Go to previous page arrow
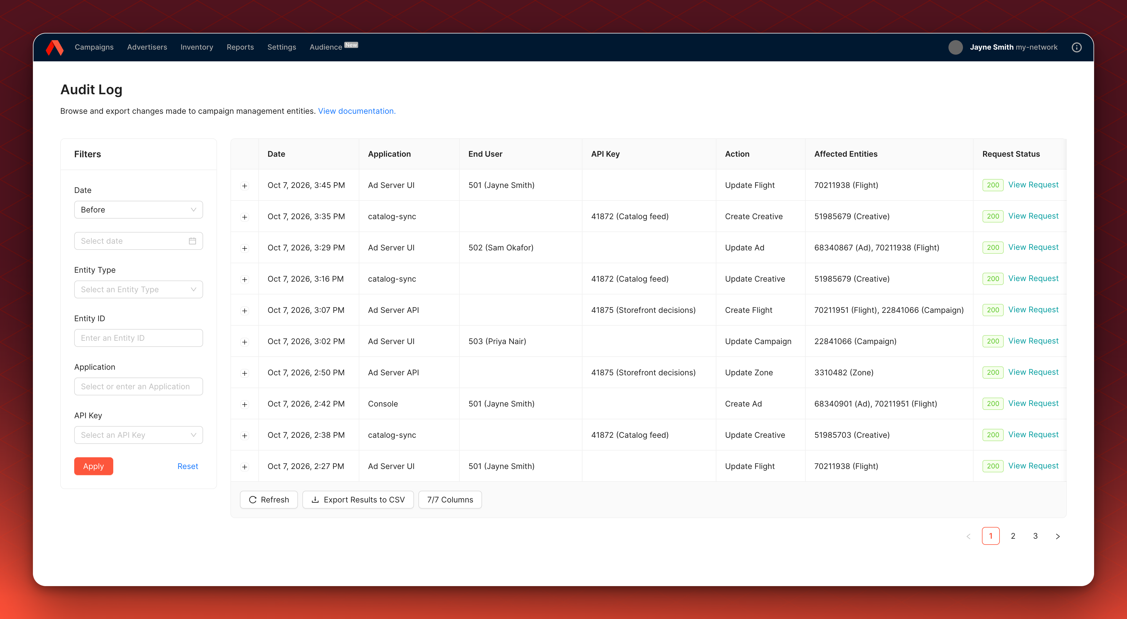This screenshot has height=619, width=1127. click(969, 536)
